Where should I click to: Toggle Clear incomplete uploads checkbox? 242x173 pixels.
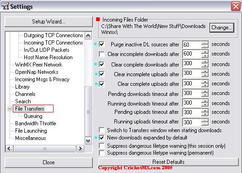click(x=102, y=74)
